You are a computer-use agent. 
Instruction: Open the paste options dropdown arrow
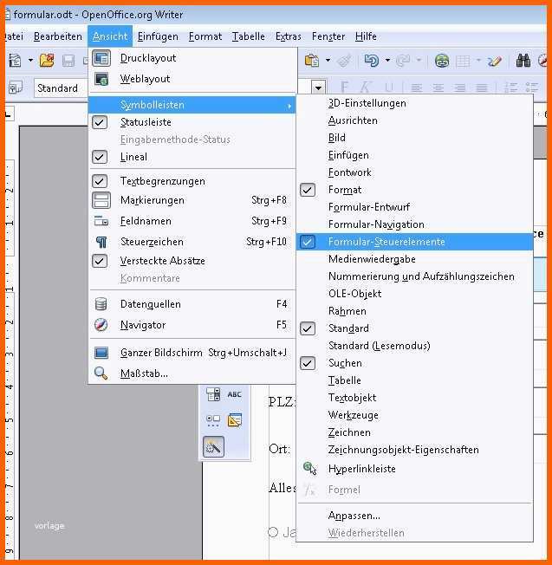[x=328, y=60]
